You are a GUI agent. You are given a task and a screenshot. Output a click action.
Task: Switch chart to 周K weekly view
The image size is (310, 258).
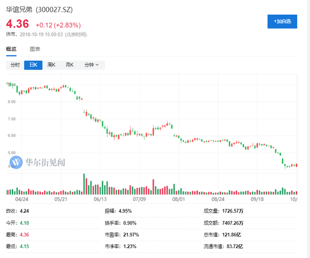(x=51, y=65)
